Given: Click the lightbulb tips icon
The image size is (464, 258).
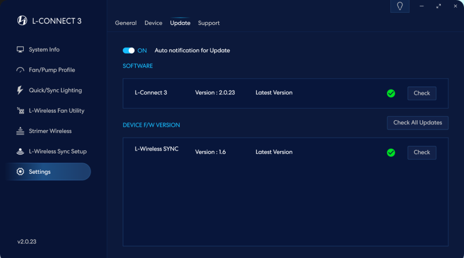Looking at the screenshot, I should point(400,6).
